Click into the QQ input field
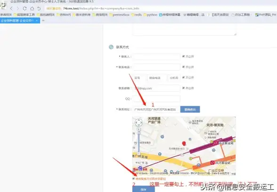277x192 pixels. tap(156, 99)
